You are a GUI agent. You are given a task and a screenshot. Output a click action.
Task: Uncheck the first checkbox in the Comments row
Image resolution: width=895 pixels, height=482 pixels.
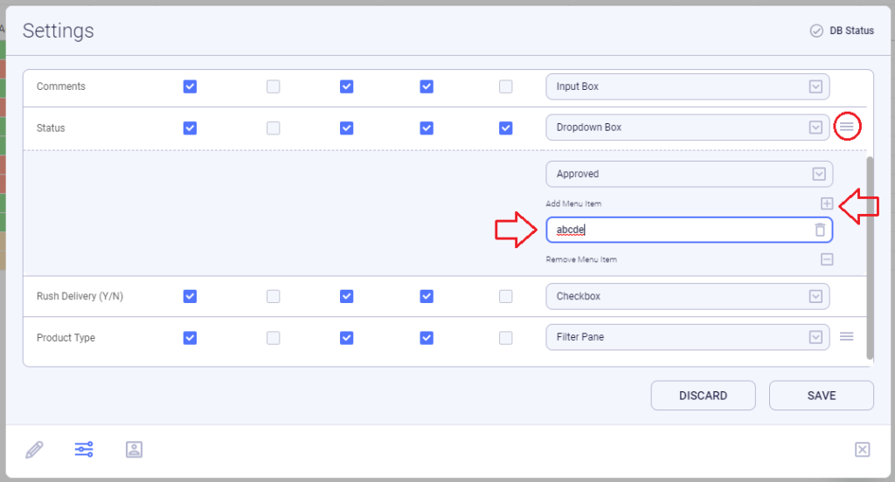click(x=190, y=86)
